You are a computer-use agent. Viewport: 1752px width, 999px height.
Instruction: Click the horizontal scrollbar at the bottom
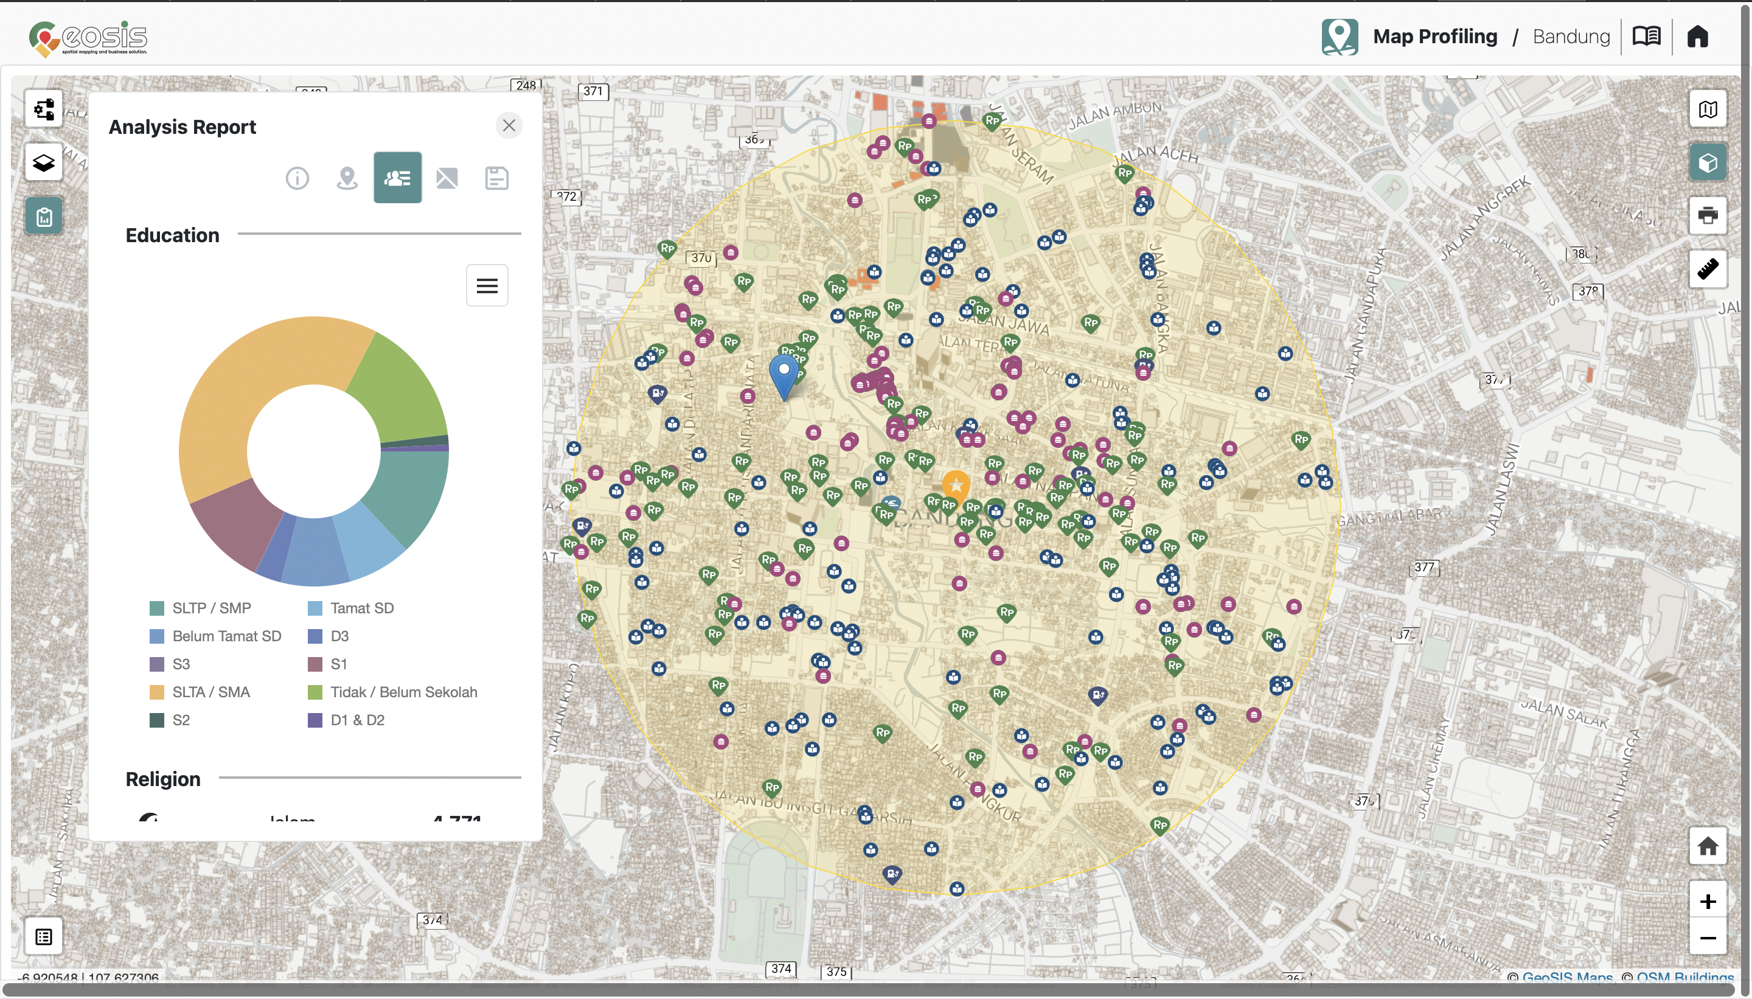(870, 990)
